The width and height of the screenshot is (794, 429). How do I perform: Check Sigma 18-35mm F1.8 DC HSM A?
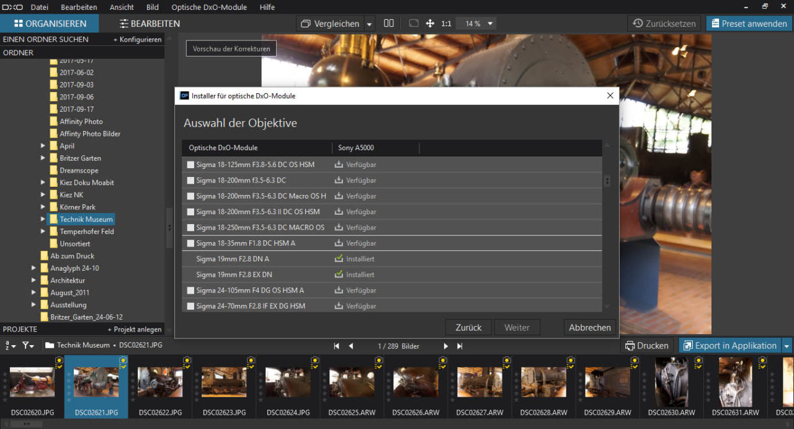pyautogui.click(x=191, y=243)
